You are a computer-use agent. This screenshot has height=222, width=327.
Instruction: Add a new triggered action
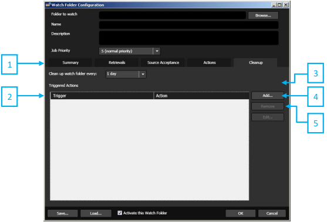[x=268, y=96]
